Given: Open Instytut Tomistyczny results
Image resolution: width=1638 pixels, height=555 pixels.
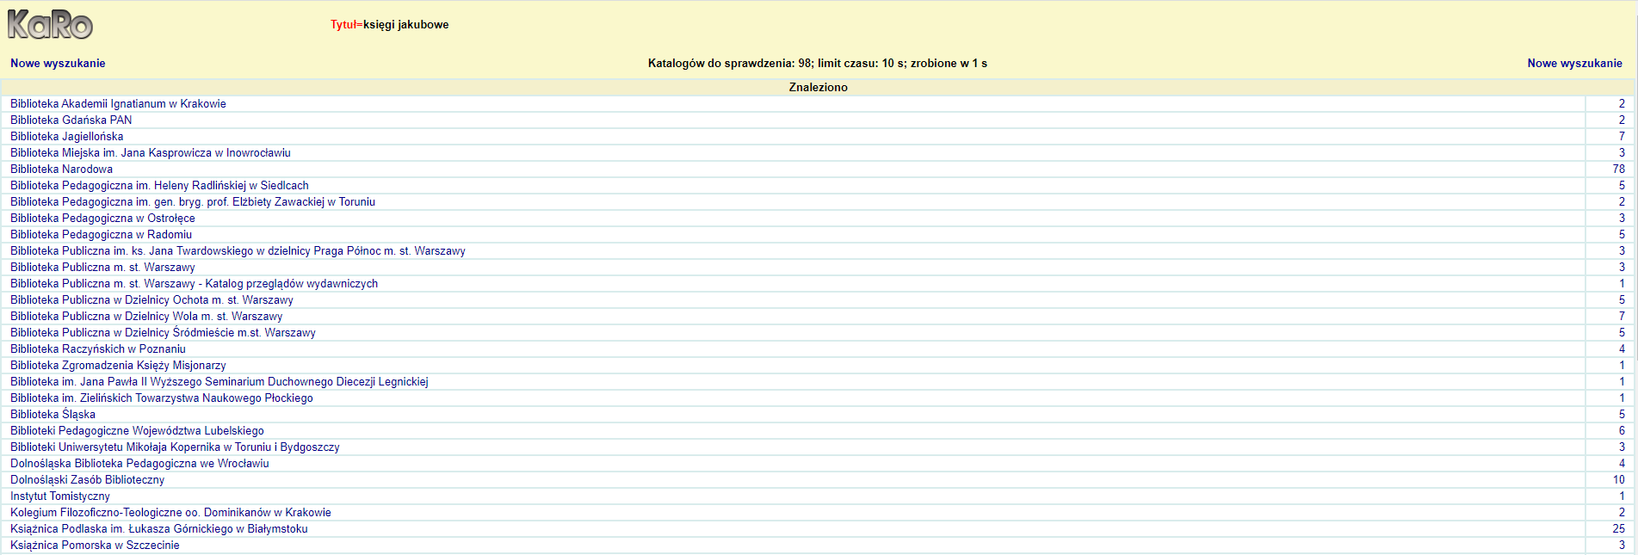Looking at the screenshot, I should click(x=60, y=496).
